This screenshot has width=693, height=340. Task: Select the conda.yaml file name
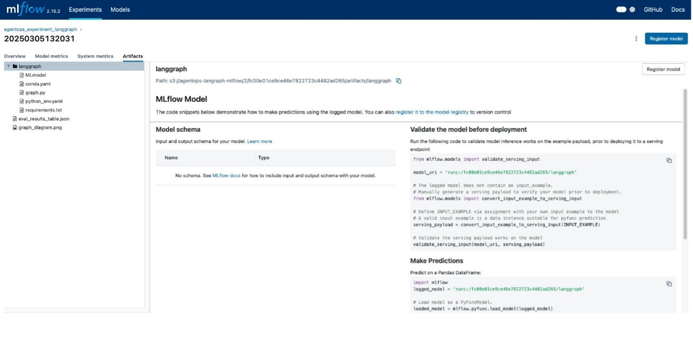(38, 84)
